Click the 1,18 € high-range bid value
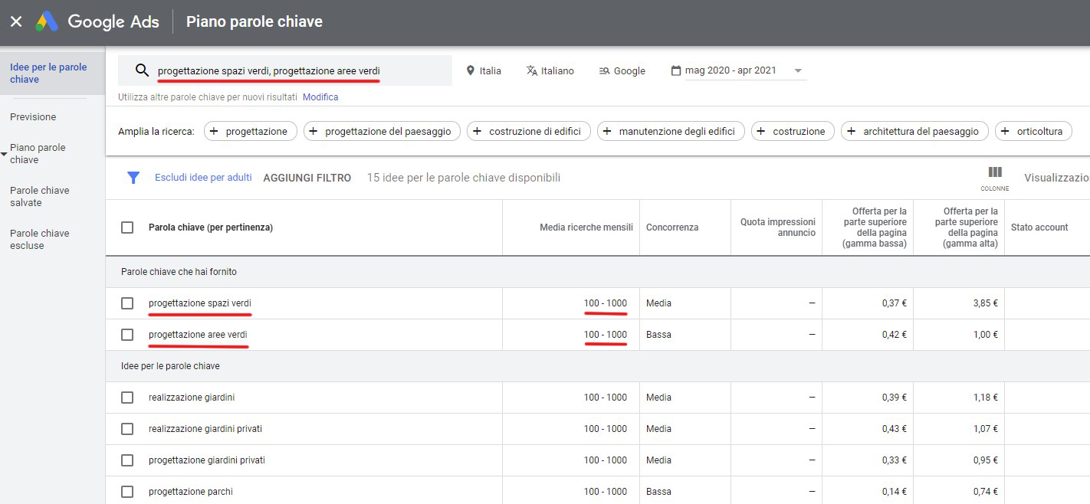Screen dimensions: 1090x504 [x=985, y=398]
